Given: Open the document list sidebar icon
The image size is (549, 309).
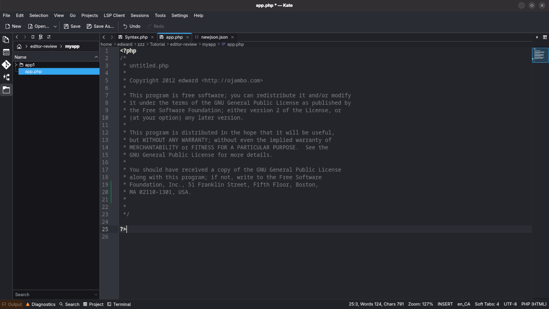Looking at the screenshot, I should (6, 52).
